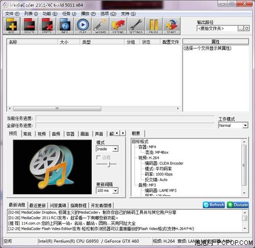Open the 文件 (F) menu
The image size is (255, 248).
(x=12, y=14)
